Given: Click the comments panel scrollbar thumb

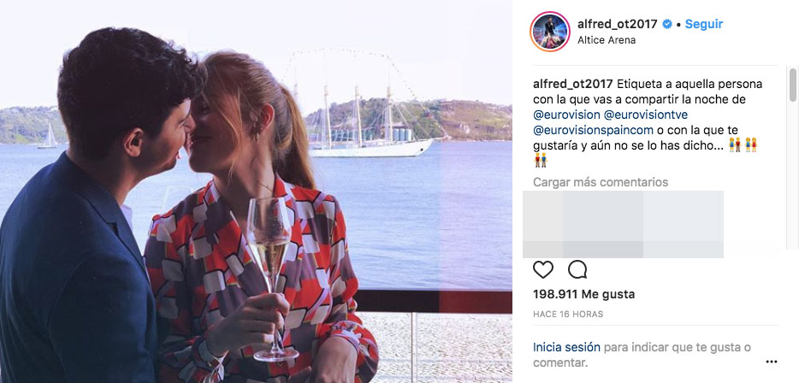Looking at the screenshot, I should point(793,85).
